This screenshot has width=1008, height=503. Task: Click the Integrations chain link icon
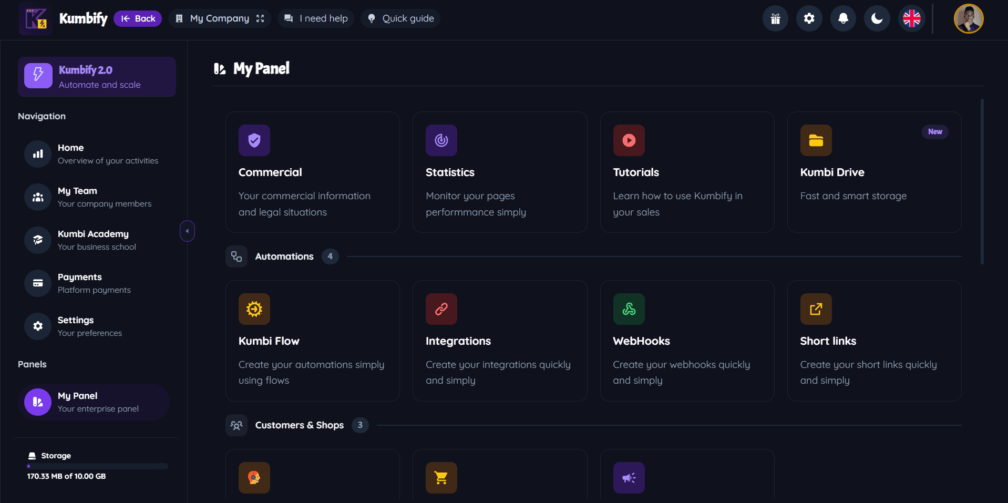click(441, 309)
